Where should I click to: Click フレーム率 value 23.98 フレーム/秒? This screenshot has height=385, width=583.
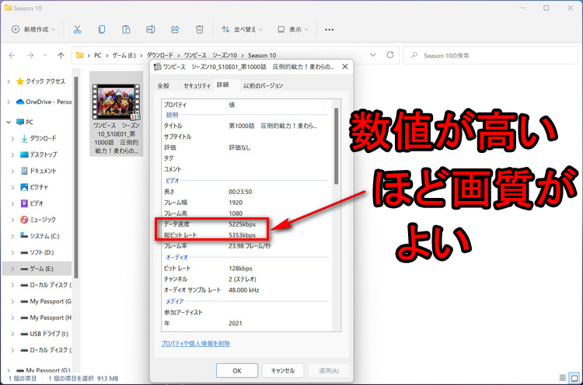pos(250,246)
